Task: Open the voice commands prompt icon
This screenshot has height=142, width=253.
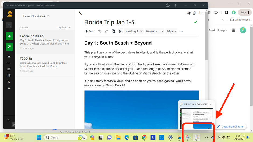Action: pyautogui.click(x=9, y=63)
